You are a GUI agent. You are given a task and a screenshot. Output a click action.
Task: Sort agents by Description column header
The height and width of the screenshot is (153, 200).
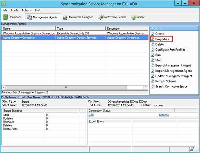pos(127,28)
